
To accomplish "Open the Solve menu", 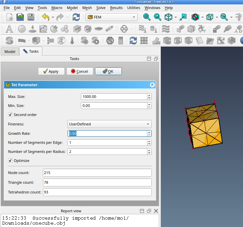I will 101,8.
